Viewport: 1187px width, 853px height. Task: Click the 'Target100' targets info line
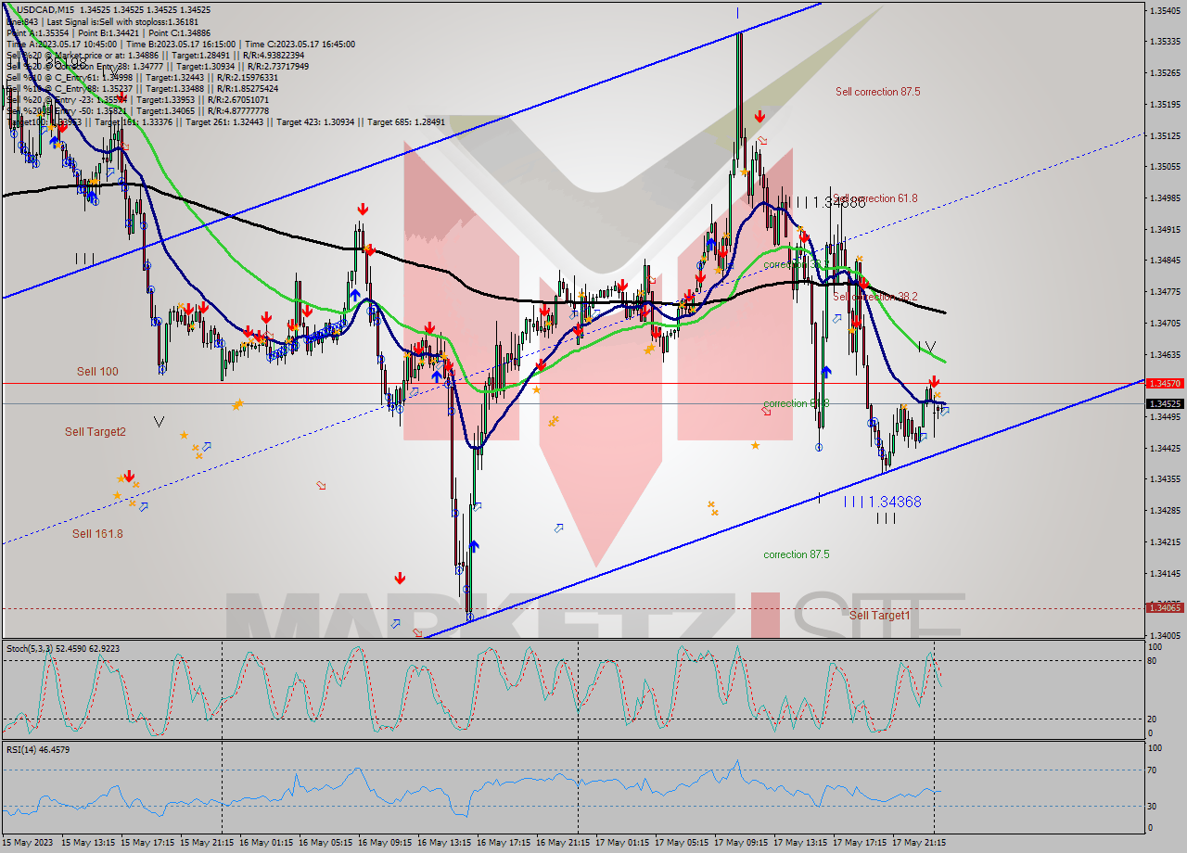coord(225,121)
